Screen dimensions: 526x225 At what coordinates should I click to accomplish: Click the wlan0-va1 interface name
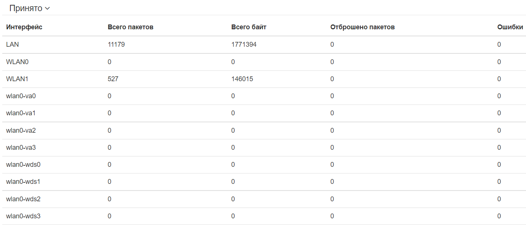click(x=21, y=113)
